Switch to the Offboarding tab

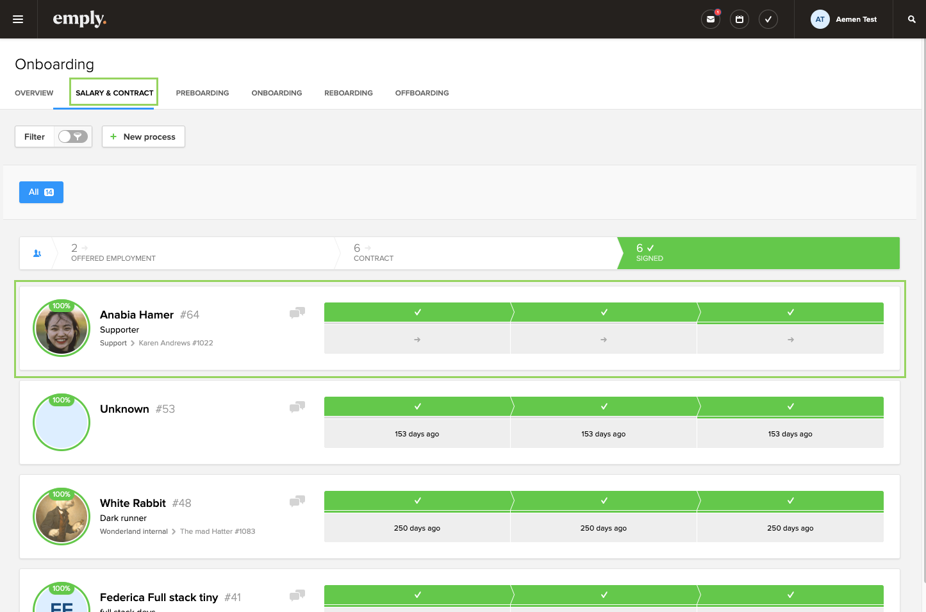(422, 93)
